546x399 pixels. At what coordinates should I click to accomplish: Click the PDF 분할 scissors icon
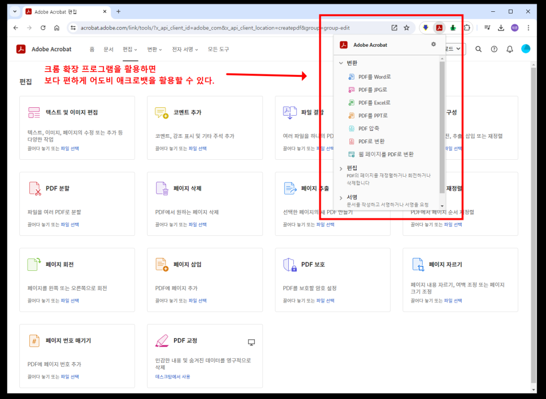tap(35, 188)
